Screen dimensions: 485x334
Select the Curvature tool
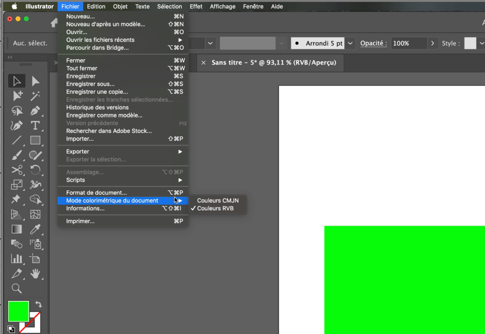coord(17,125)
